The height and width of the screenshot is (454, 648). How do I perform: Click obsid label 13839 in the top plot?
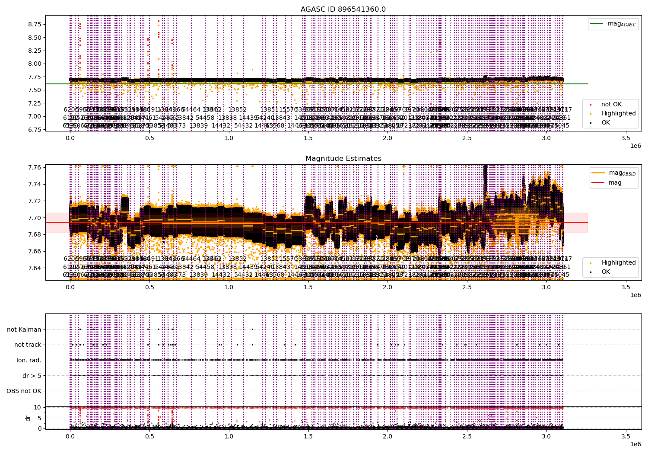click(199, 126)
